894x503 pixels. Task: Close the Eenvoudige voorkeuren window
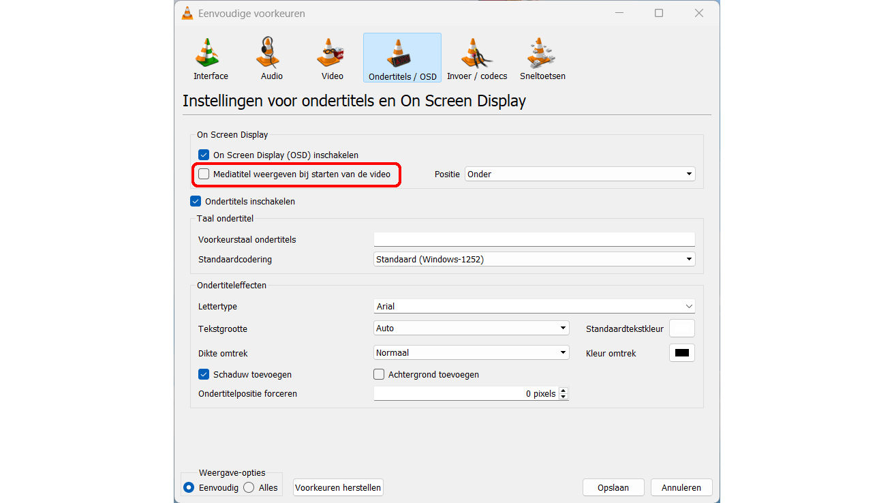click(x=699, y=13)
